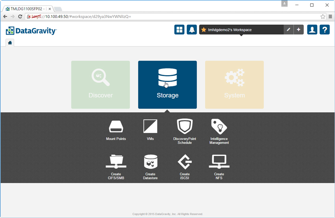Click the browser address bar
The image size is (335, 218).
(x=175, y=17)
